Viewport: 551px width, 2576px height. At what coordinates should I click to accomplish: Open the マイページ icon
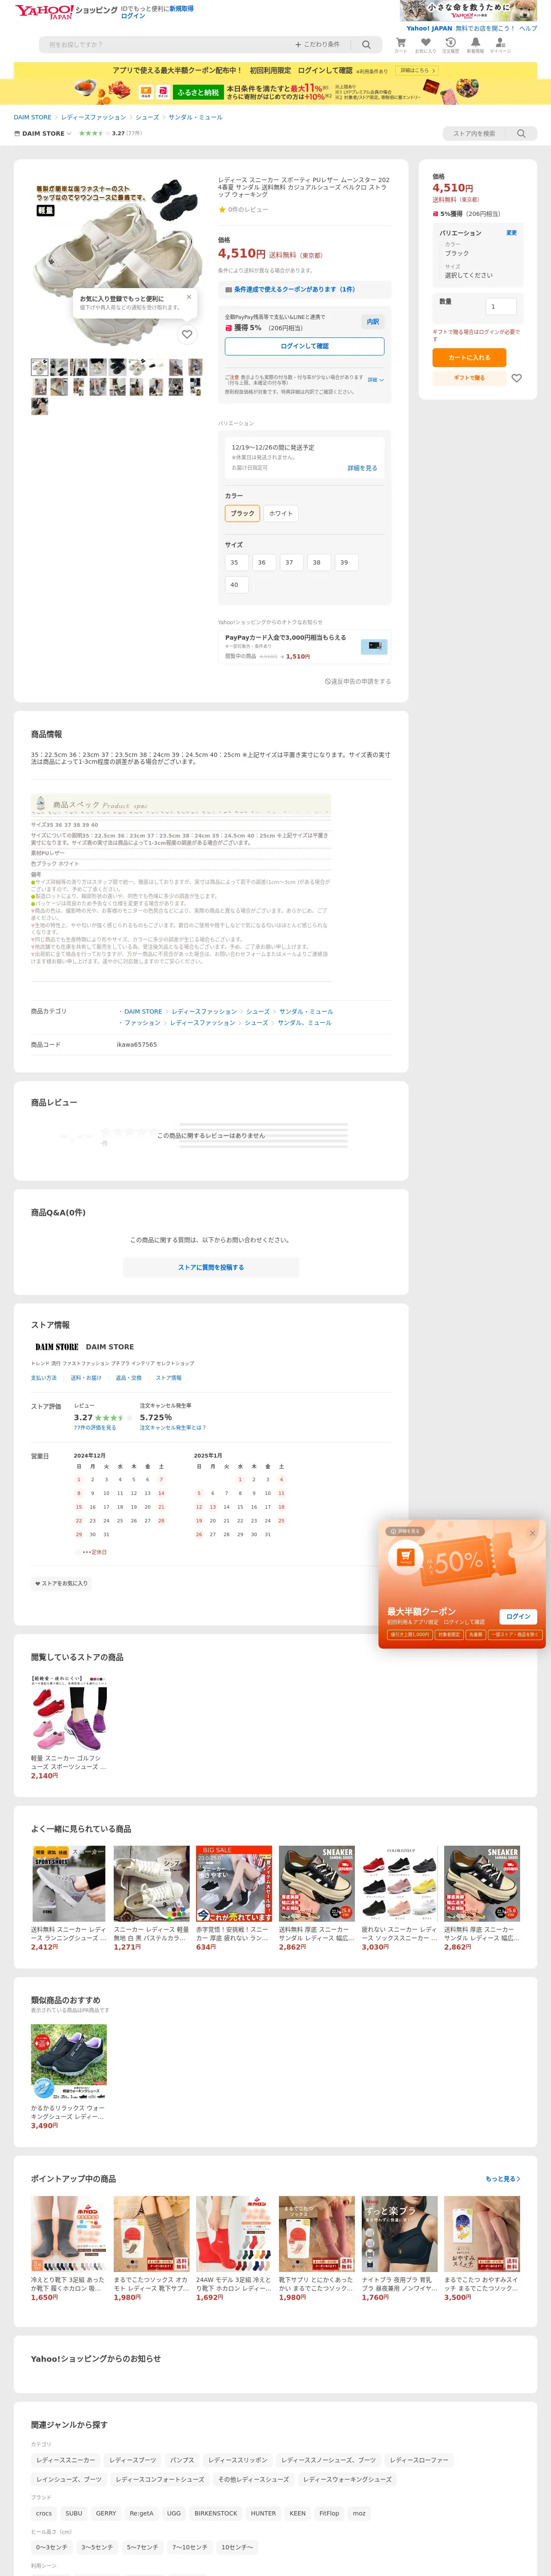coord(500,45)
